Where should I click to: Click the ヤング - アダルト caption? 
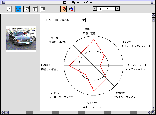tap(135, 69)
